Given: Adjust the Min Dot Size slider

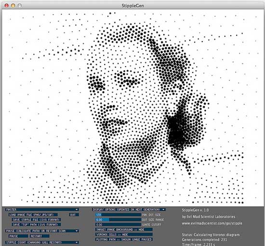Looking at the screenshot, I should [x=118, y=215].
